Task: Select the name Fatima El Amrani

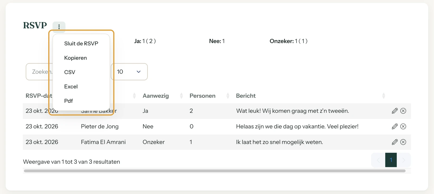Action: tap(103, 142)
